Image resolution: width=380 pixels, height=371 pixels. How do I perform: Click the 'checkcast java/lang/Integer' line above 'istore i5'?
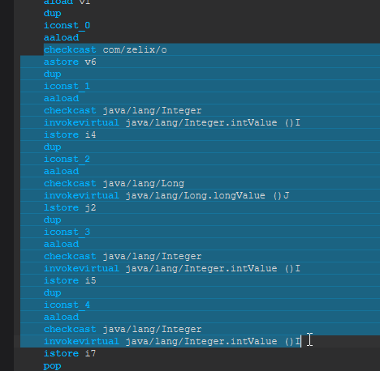pyautogui.click(x=123, y=256)
